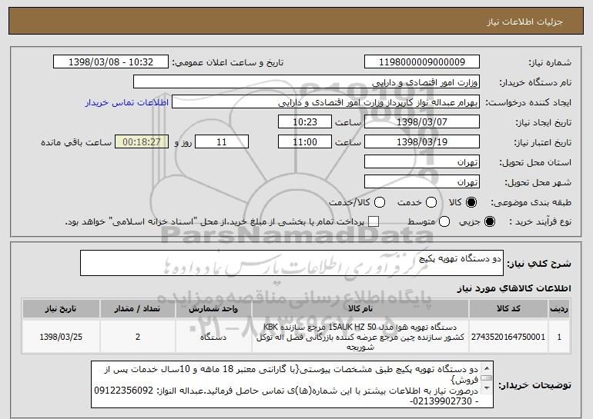The height and width of the screenshot is (419, 593).
Task: Click the شرح کلی نیاز label
Action: 539,264
